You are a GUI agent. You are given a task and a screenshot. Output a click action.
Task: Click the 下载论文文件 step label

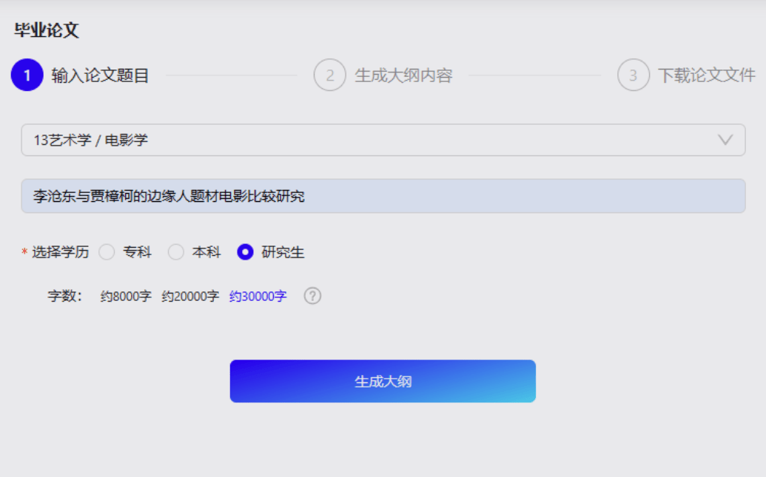(x=706, y=75)
